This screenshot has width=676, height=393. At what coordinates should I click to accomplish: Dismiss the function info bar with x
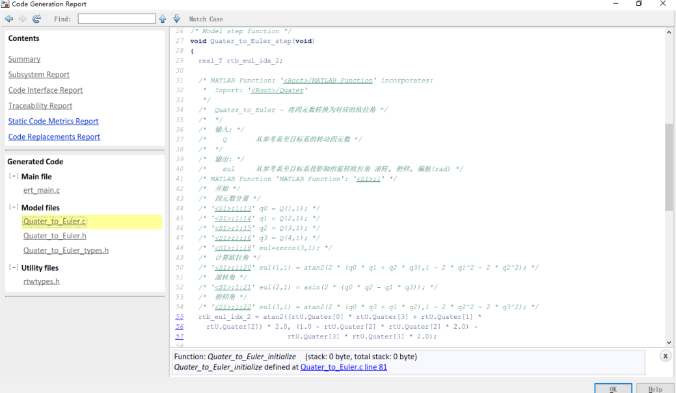coord(665,356)
